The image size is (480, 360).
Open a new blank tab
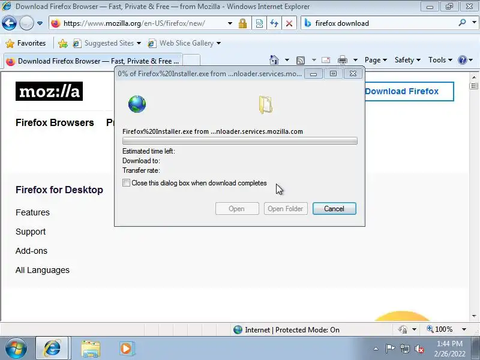click(x=191, y=60)
